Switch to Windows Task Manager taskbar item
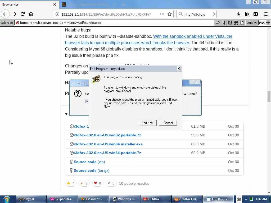Viewport: 271px width, 203px height. coord(125,199)
